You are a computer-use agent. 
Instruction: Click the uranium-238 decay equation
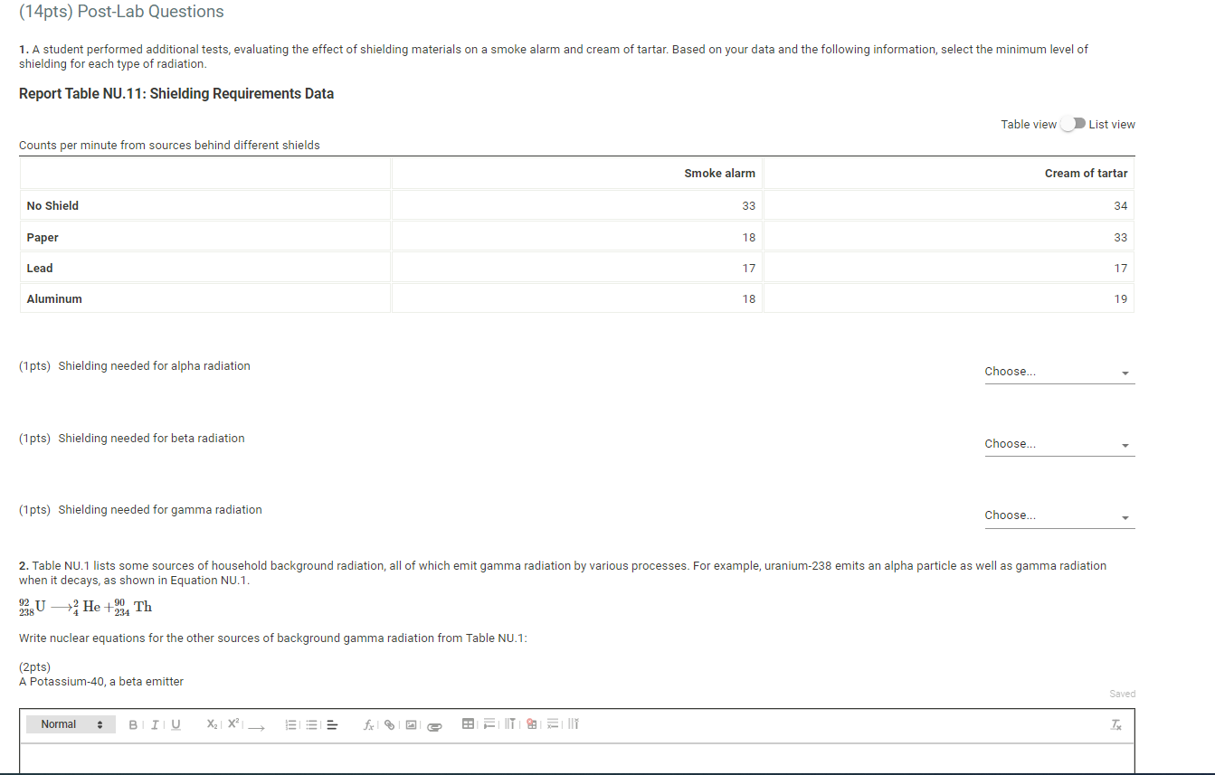(x=85, y=607)
